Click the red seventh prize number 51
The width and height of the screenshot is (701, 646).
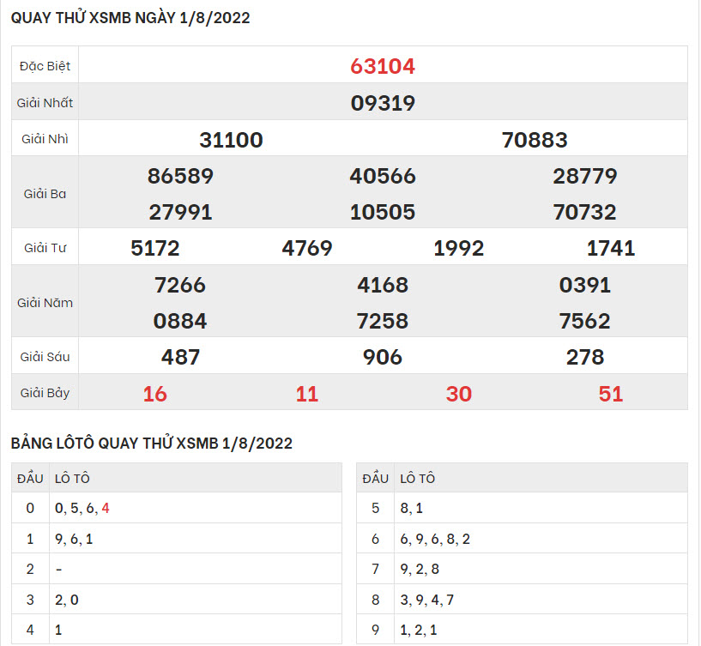pos(611,394)
